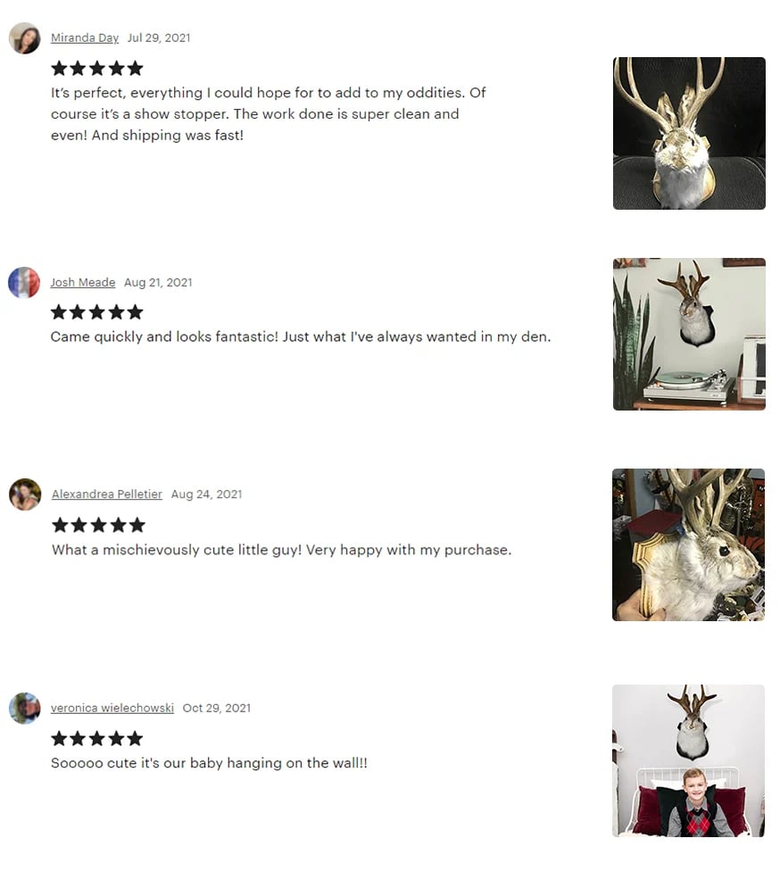Viewport: 780px width, 880px height.
Task: Click Josh Meade's five-star rating
Action: point(97,312)
